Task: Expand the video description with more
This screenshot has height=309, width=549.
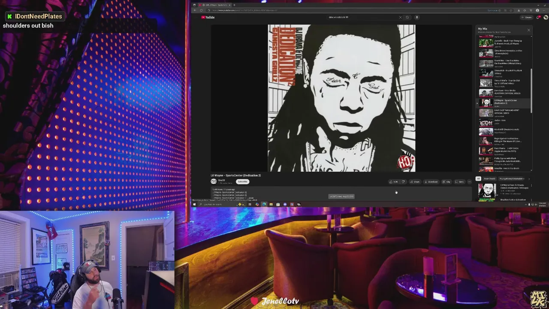Action: [x=250, y=198]
